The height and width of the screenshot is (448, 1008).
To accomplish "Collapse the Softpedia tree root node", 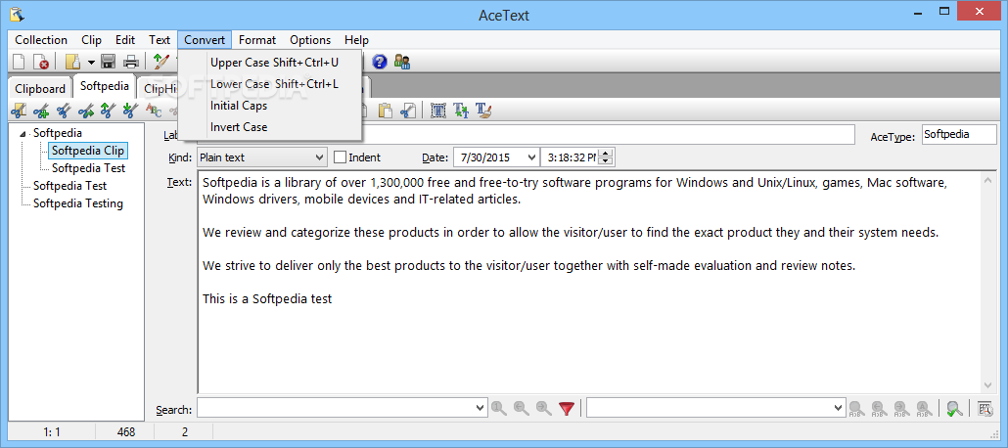I will [x=23, y=134].
